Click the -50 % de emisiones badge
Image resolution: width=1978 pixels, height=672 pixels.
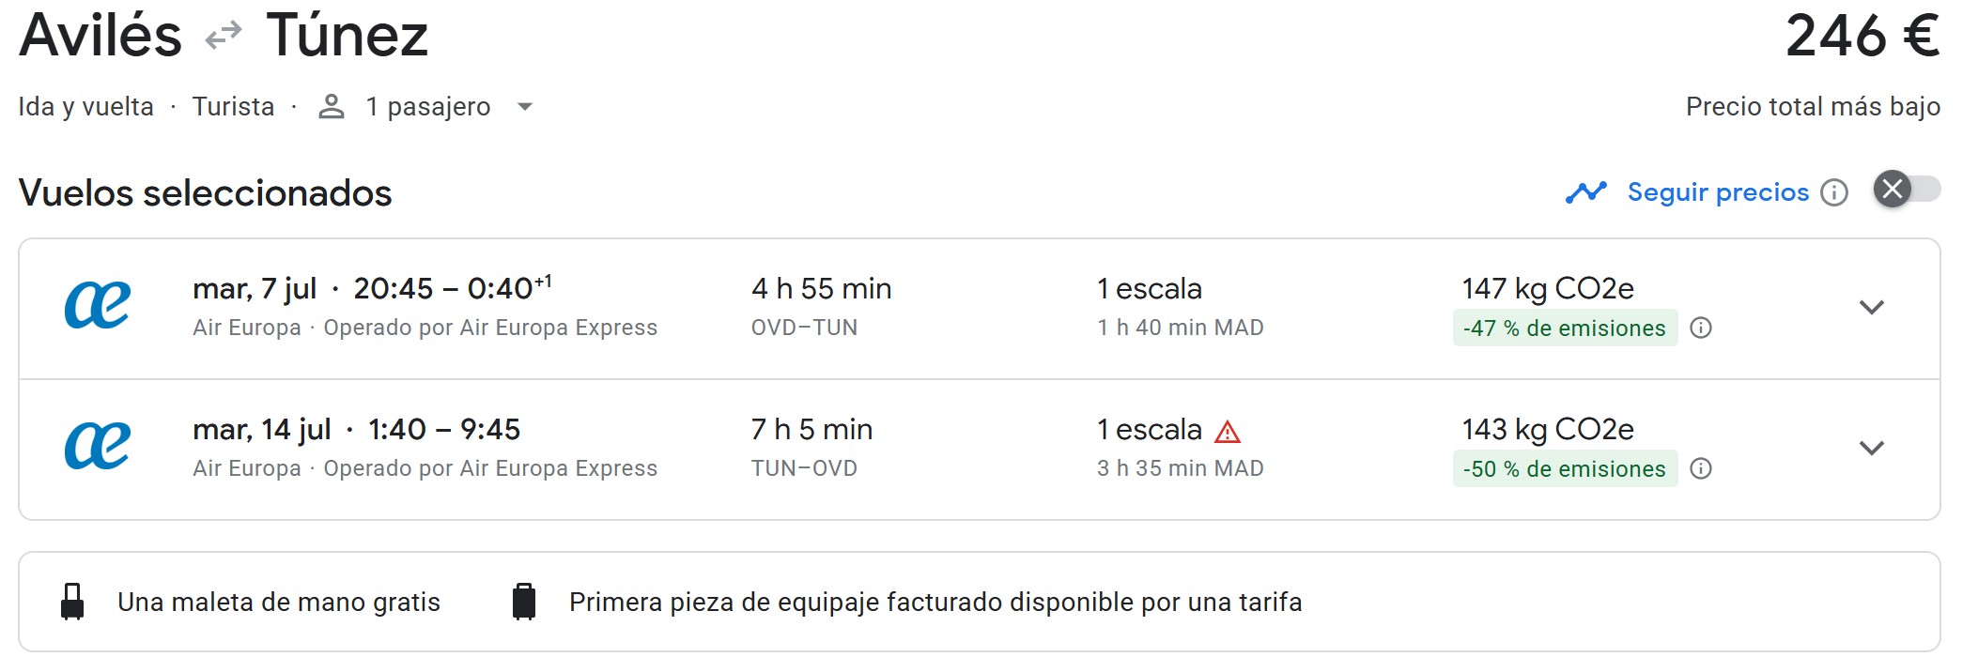(x=1564, y=468)
